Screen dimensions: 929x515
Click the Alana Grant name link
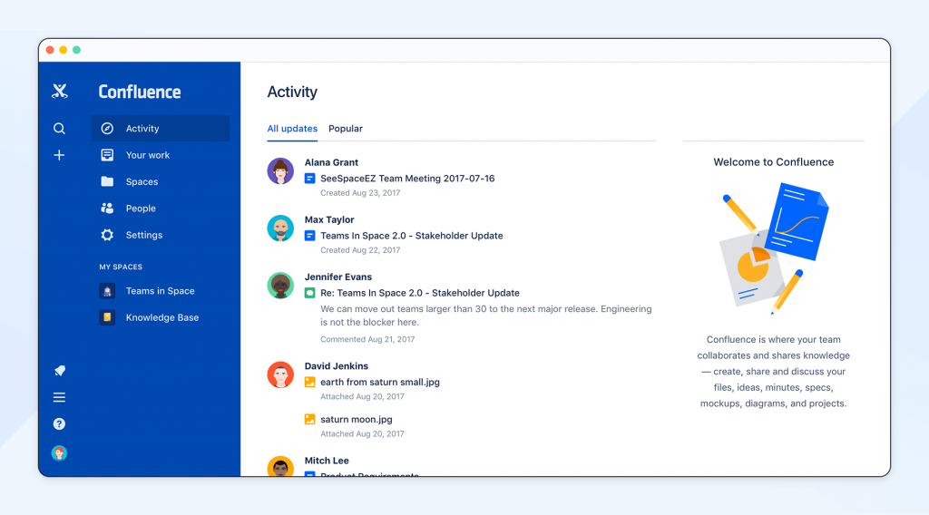click(x=331, y=162)
